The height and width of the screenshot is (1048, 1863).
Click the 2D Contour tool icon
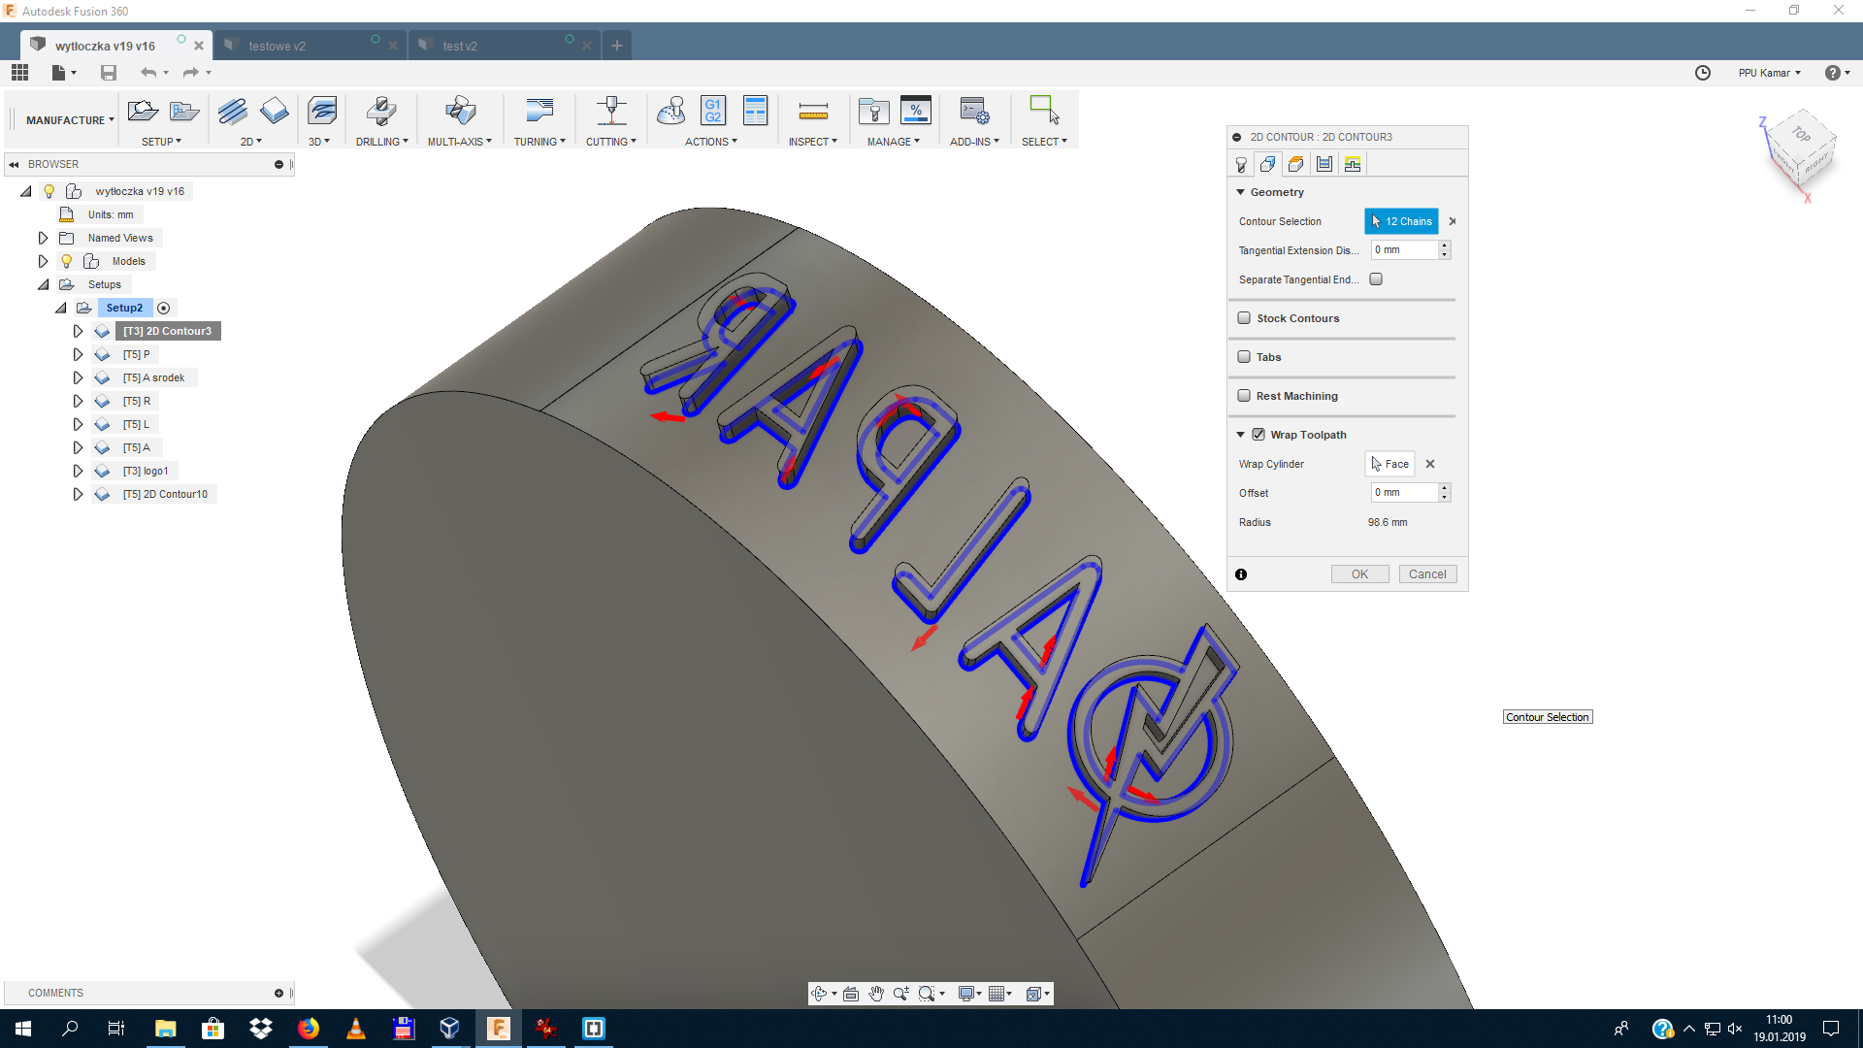point(273,112)
